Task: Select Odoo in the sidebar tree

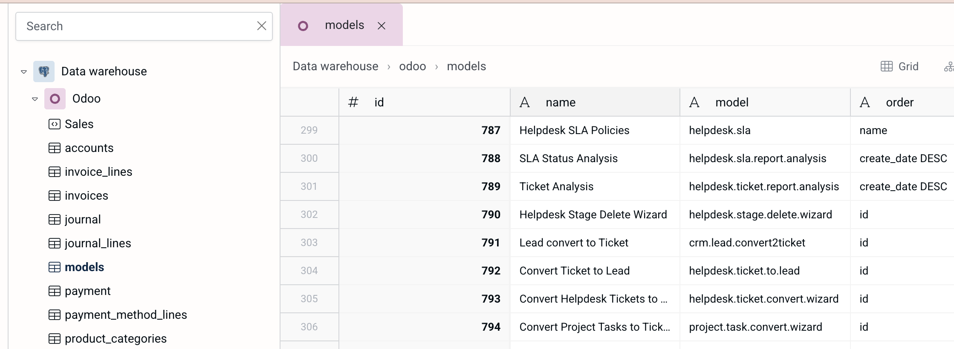Action: tap(87, 99)
